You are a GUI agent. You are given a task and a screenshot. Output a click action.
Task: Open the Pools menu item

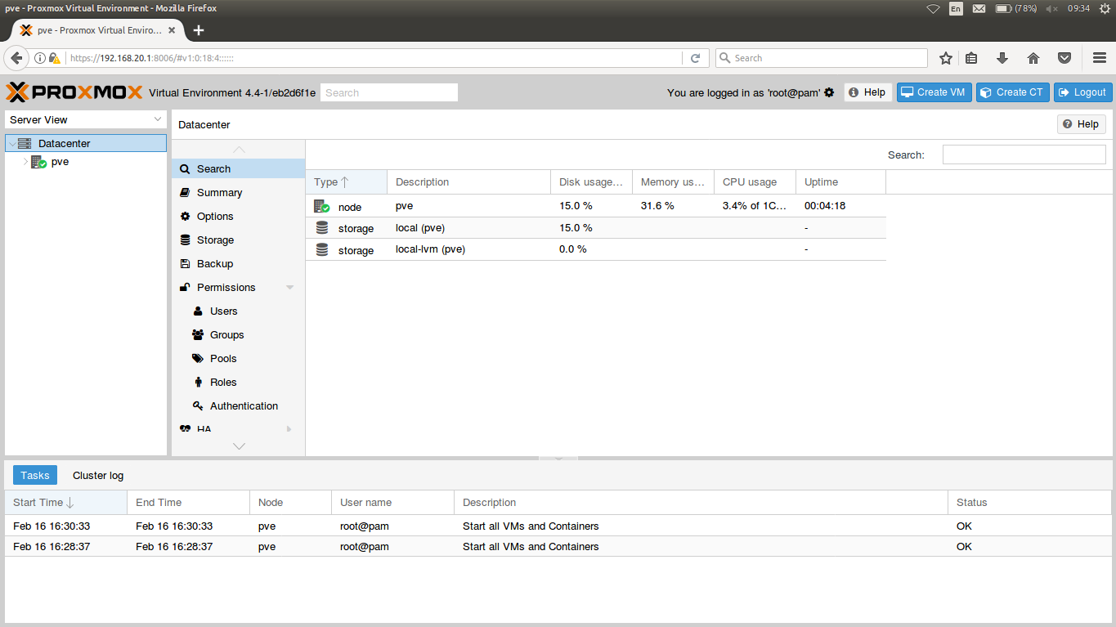pos(238,358)
